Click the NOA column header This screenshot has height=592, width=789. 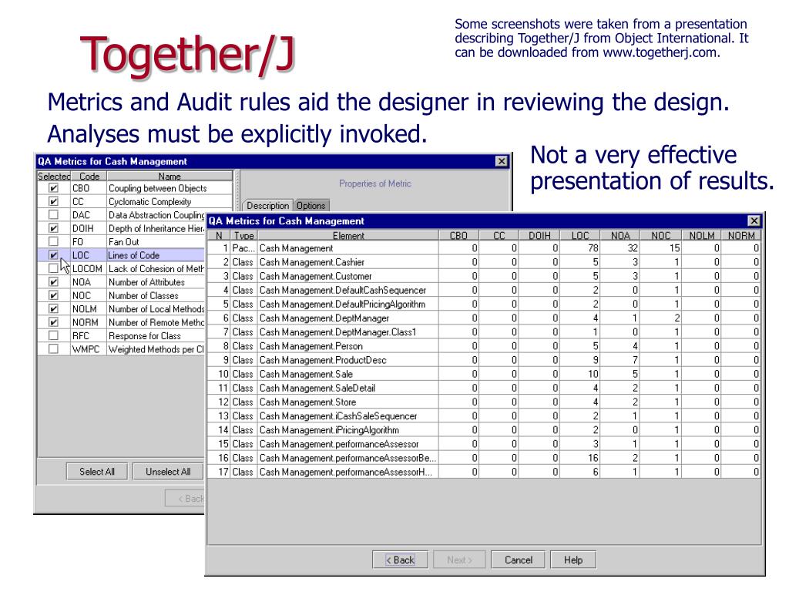coord(620,236)
